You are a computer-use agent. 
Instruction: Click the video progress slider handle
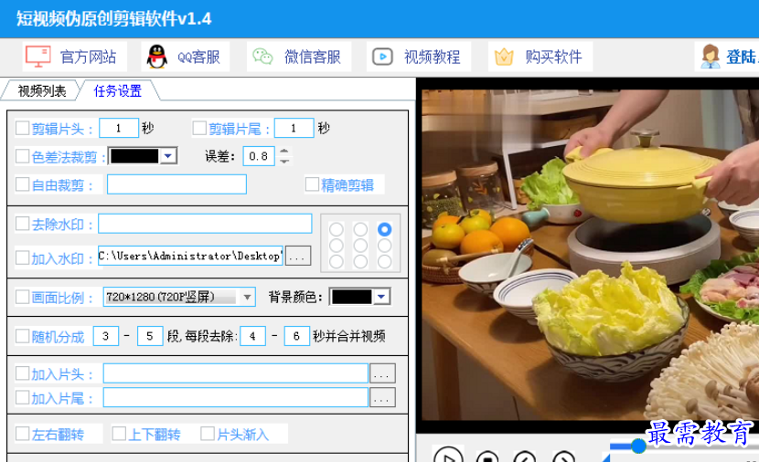[x=638, y=446]
